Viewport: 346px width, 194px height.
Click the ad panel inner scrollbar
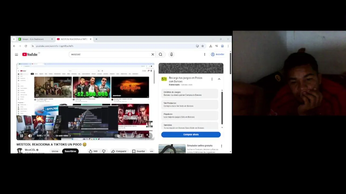coord(222,108)
